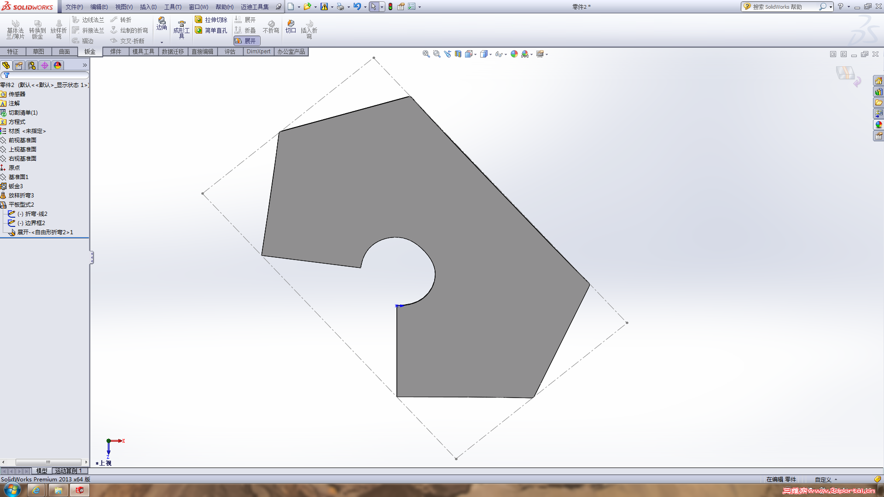Click the Extruded Cut (拉伸切除) tool
This screenshot has height=497, width=884.
coord(211,20)
